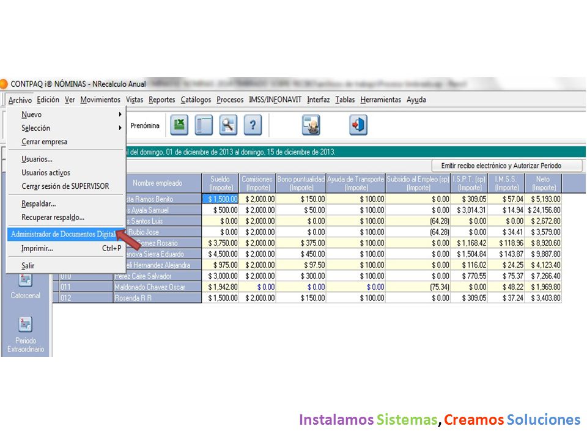Choose Salir menu entry
This screenshot has height=440, width=587.
point(66,266)
